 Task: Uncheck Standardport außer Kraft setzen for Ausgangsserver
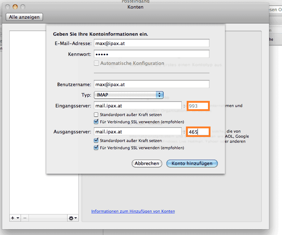tap(96, 141)
